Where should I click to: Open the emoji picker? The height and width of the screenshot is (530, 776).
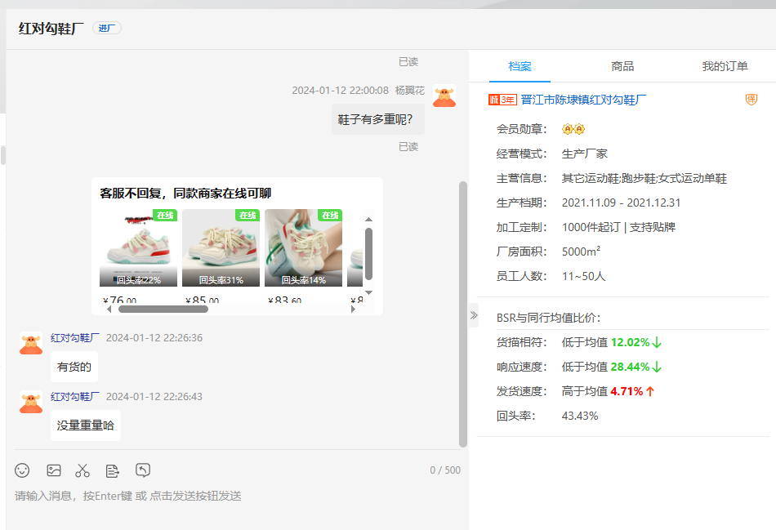(23, 470)
